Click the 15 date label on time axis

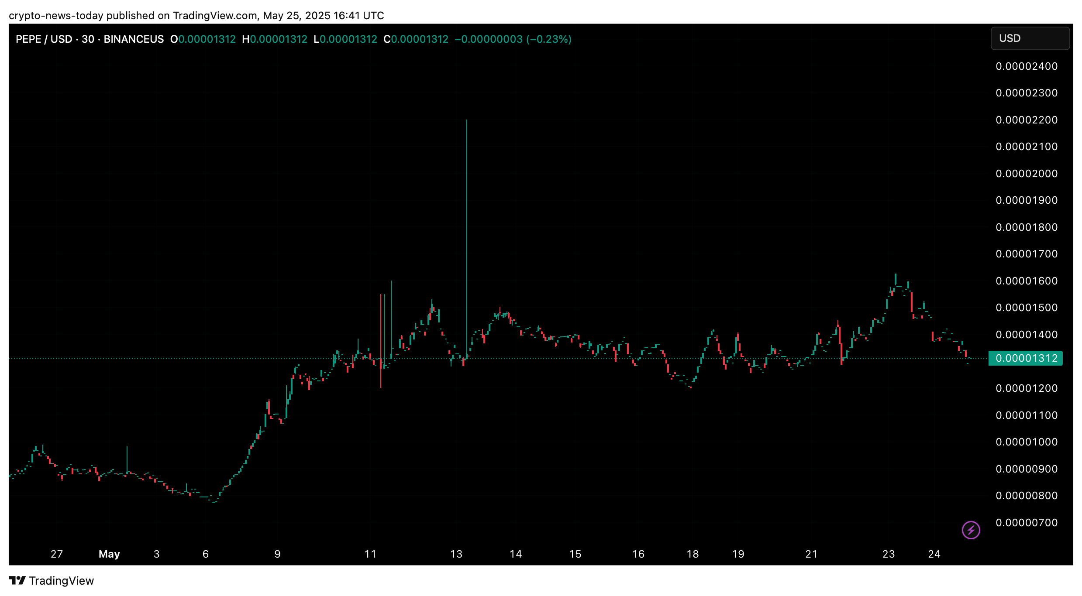(575, 554)
